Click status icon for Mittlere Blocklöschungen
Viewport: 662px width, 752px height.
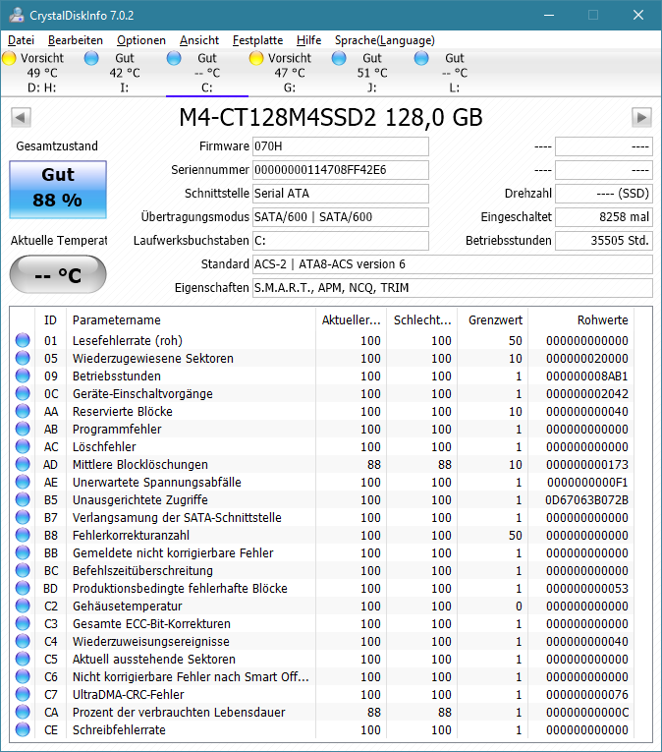pyautogui.click(x=23, y=464)
